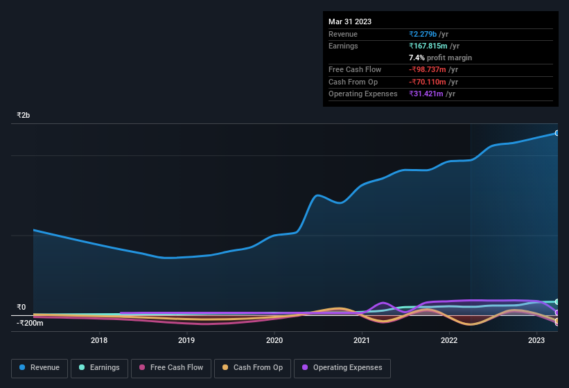
Task: Click the Cash From Op tooltip label
Action: click(x=353, y=82)
